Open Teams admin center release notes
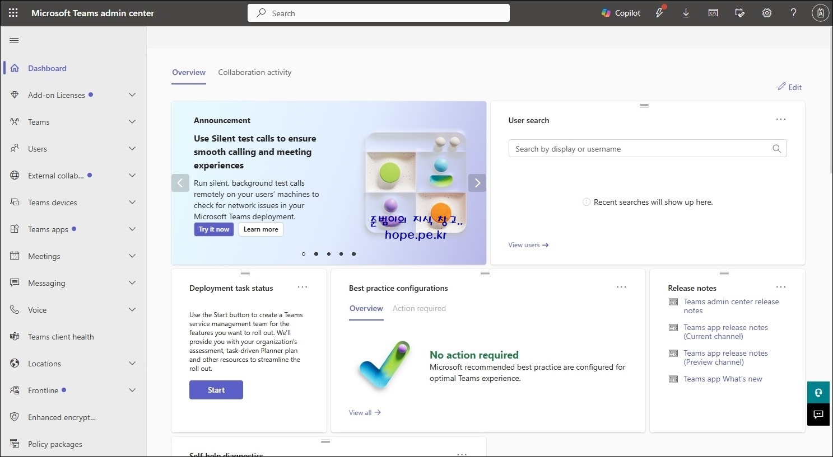833x457 pixels. click(731, 306)
